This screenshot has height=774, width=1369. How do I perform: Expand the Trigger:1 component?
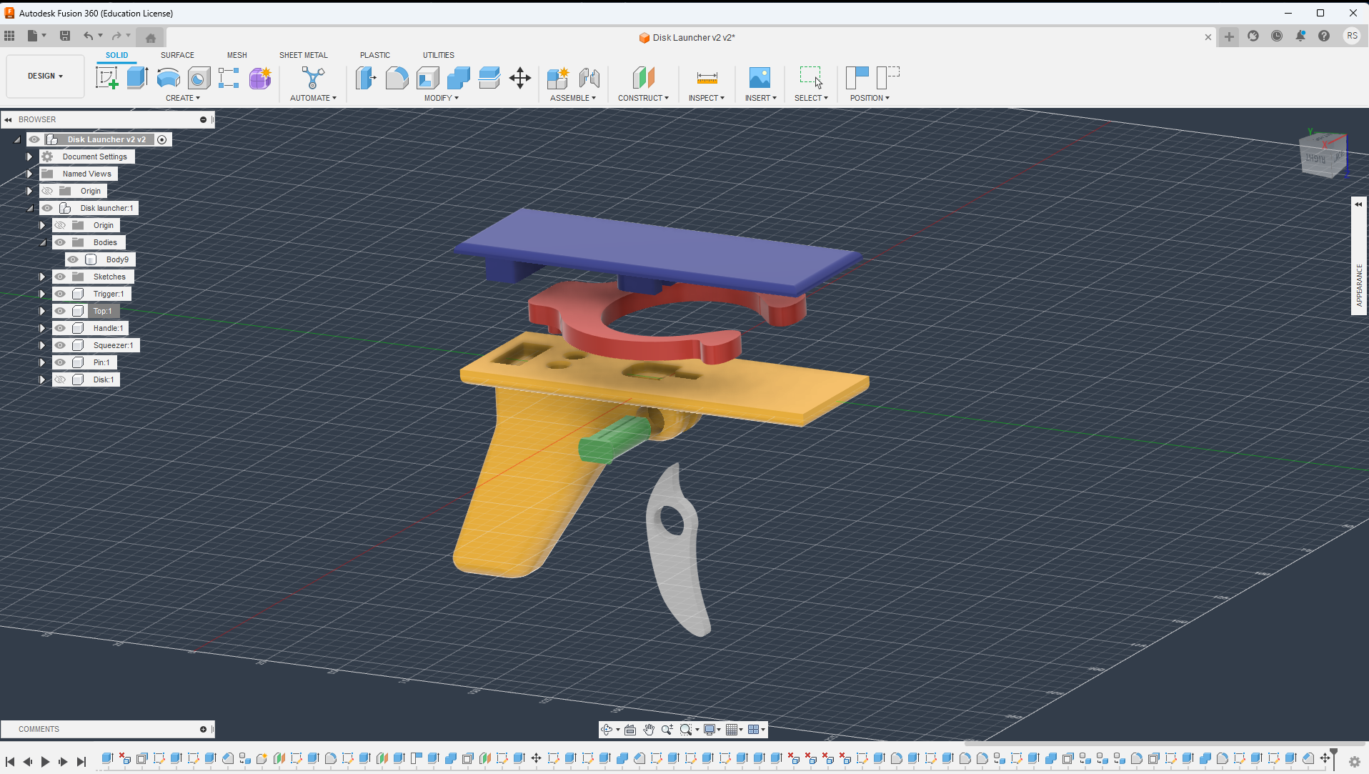tap(42, 294)
